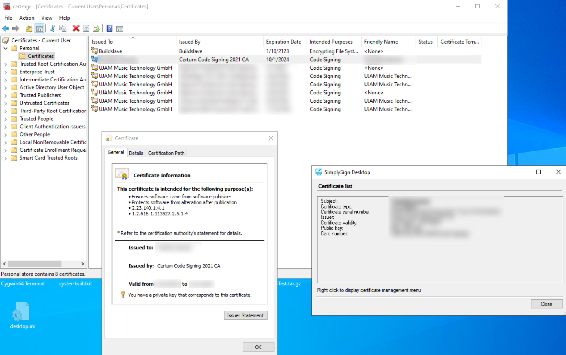Expand Active Directory User Object node
Image resolution: width=566 pixels, height=355 pixels.
5,88
